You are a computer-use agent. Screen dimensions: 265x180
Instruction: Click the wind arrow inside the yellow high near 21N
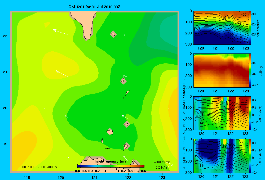[x=63, y=74]
